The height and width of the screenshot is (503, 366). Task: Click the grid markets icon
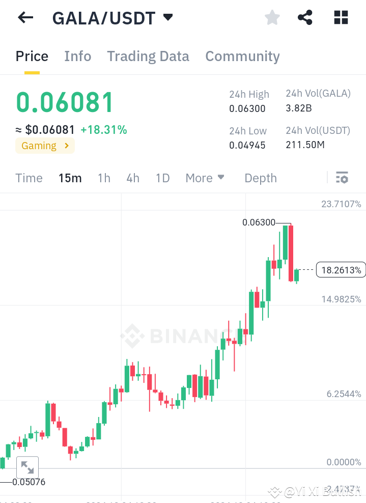click(x=340, y=17)
